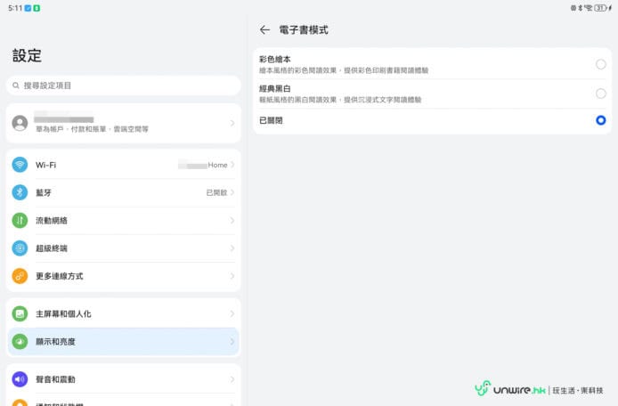The height and width of the screenshot is (406, 618).
Task: Tap the 經典黑白 option label
Action: (x=275, y=88)
